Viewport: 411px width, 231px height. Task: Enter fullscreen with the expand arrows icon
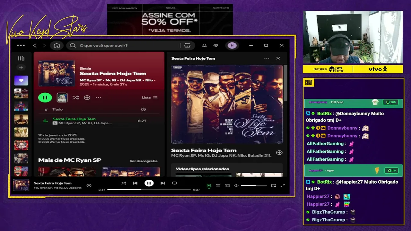tap(283, 185)
